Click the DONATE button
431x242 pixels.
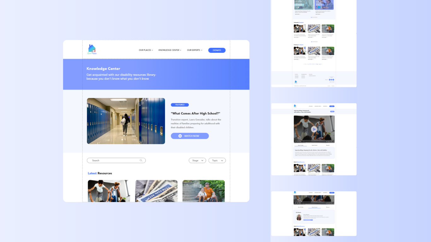click(x=217, y=50)
